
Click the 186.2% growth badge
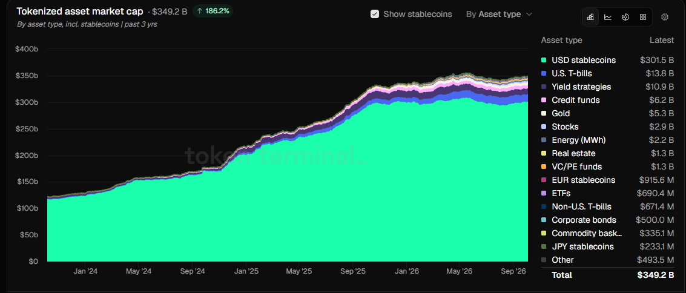213,11
